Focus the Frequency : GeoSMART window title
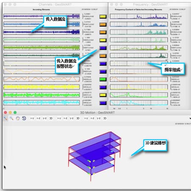This screenshot has height=191, width=191. [x=150, y=5]
